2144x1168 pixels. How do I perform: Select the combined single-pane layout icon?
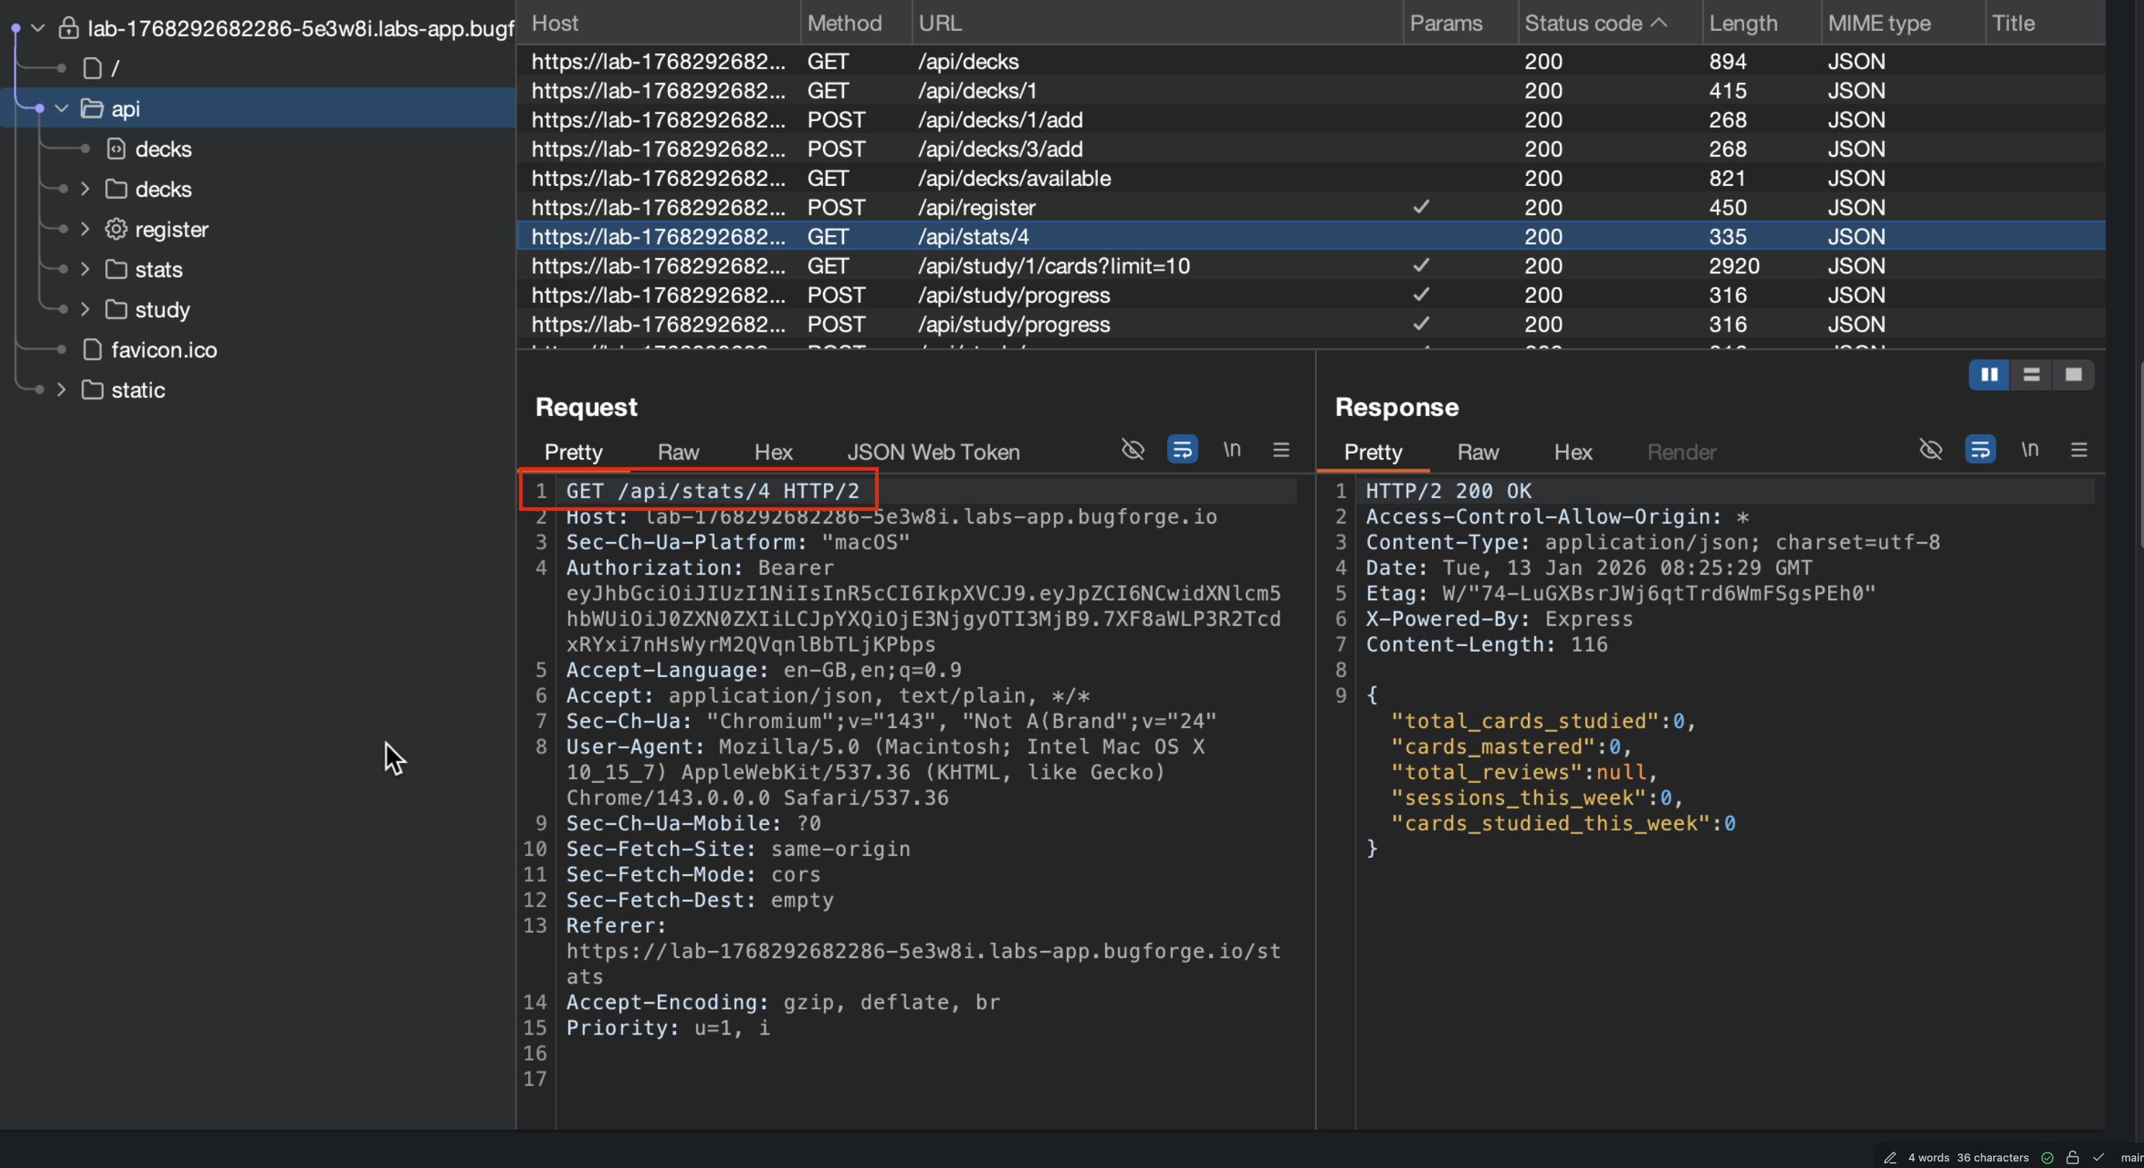pyautogui.click(x=2073, y=374)
